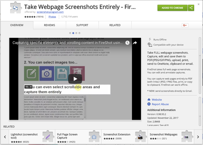
Task: Click the Report Abuse link
Action: [160, 104]
